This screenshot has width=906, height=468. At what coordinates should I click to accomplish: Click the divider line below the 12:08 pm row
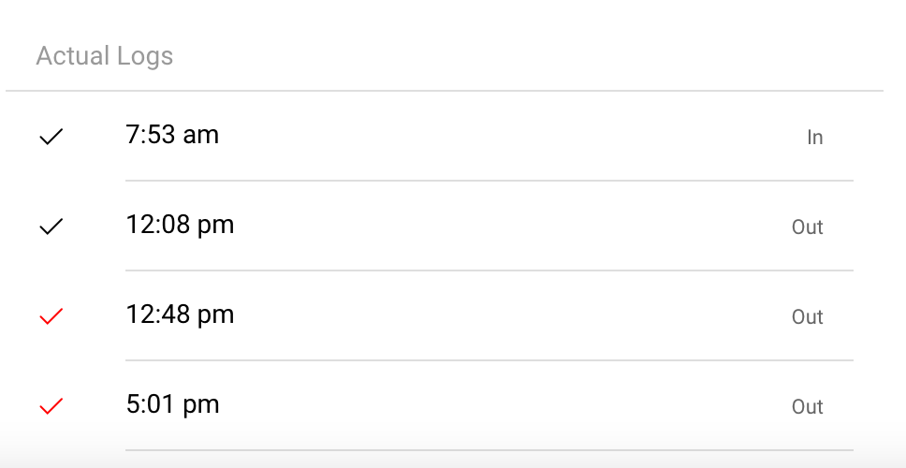click(489, 271)
